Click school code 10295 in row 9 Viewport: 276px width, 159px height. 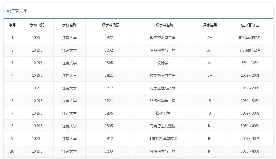pyautogui.click(x=37, y=139)
